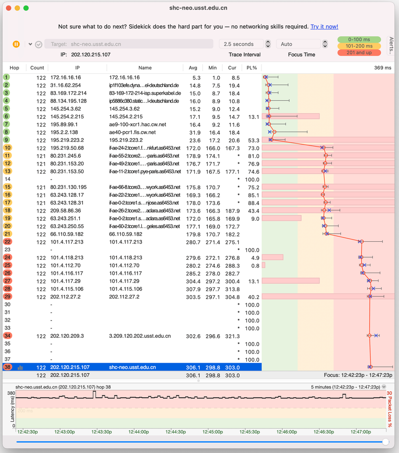Click the yellow hop 10 badge

[x=7, y=148]
